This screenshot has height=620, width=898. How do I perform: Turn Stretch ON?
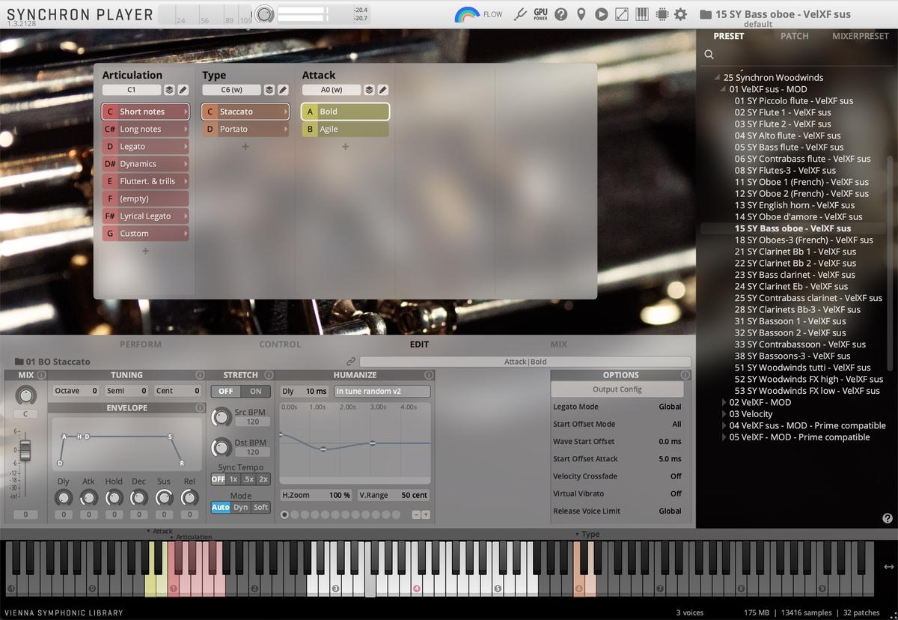pyautogui.click(x=255, y=391)
